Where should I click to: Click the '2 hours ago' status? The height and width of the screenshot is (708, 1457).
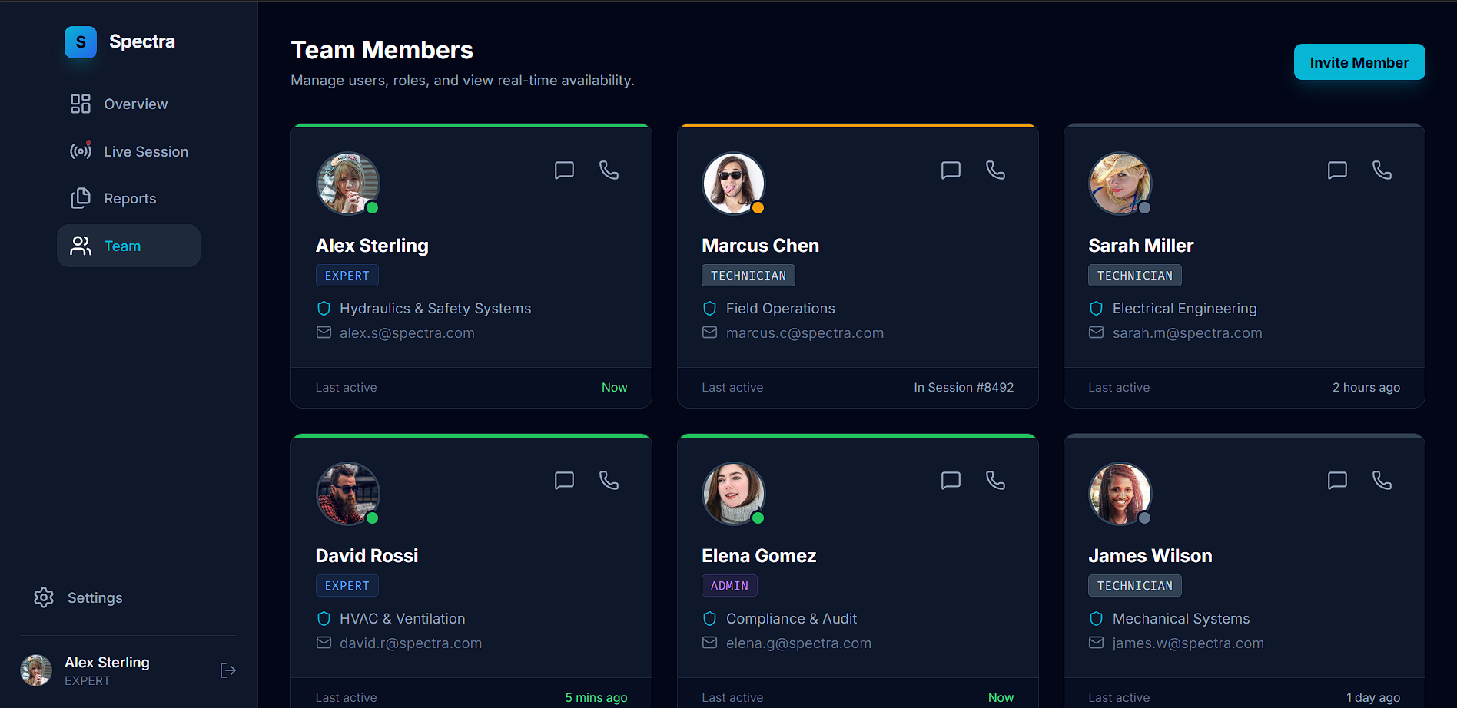coord(1366,388)
